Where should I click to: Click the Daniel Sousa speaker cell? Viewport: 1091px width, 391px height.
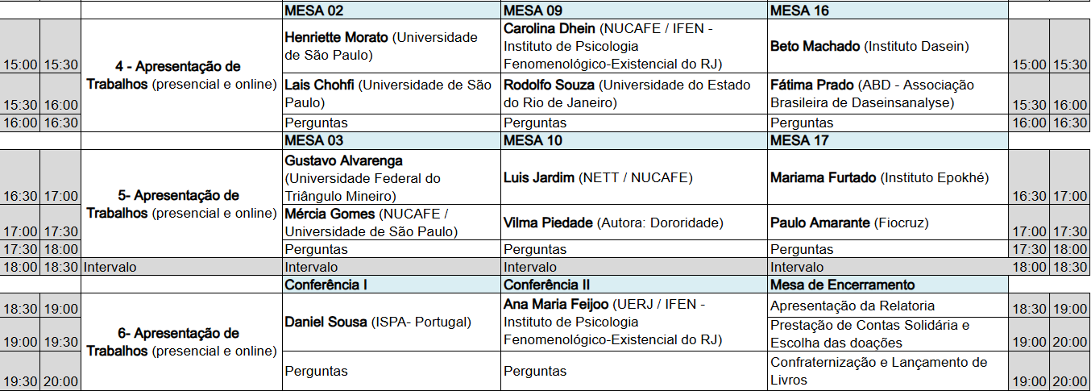391,322
